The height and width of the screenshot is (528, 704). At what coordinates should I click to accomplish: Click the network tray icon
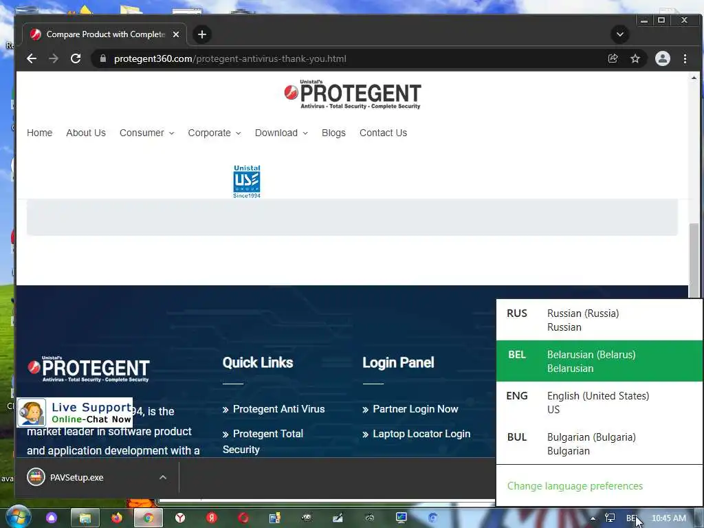[x=610, y=518]
